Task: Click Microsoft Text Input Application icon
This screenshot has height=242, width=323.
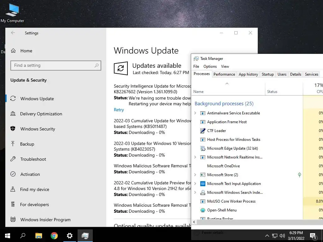Action: tap(203, 184)
